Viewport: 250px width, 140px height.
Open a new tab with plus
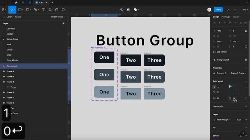pyautogui.click(x=52, y=3)
